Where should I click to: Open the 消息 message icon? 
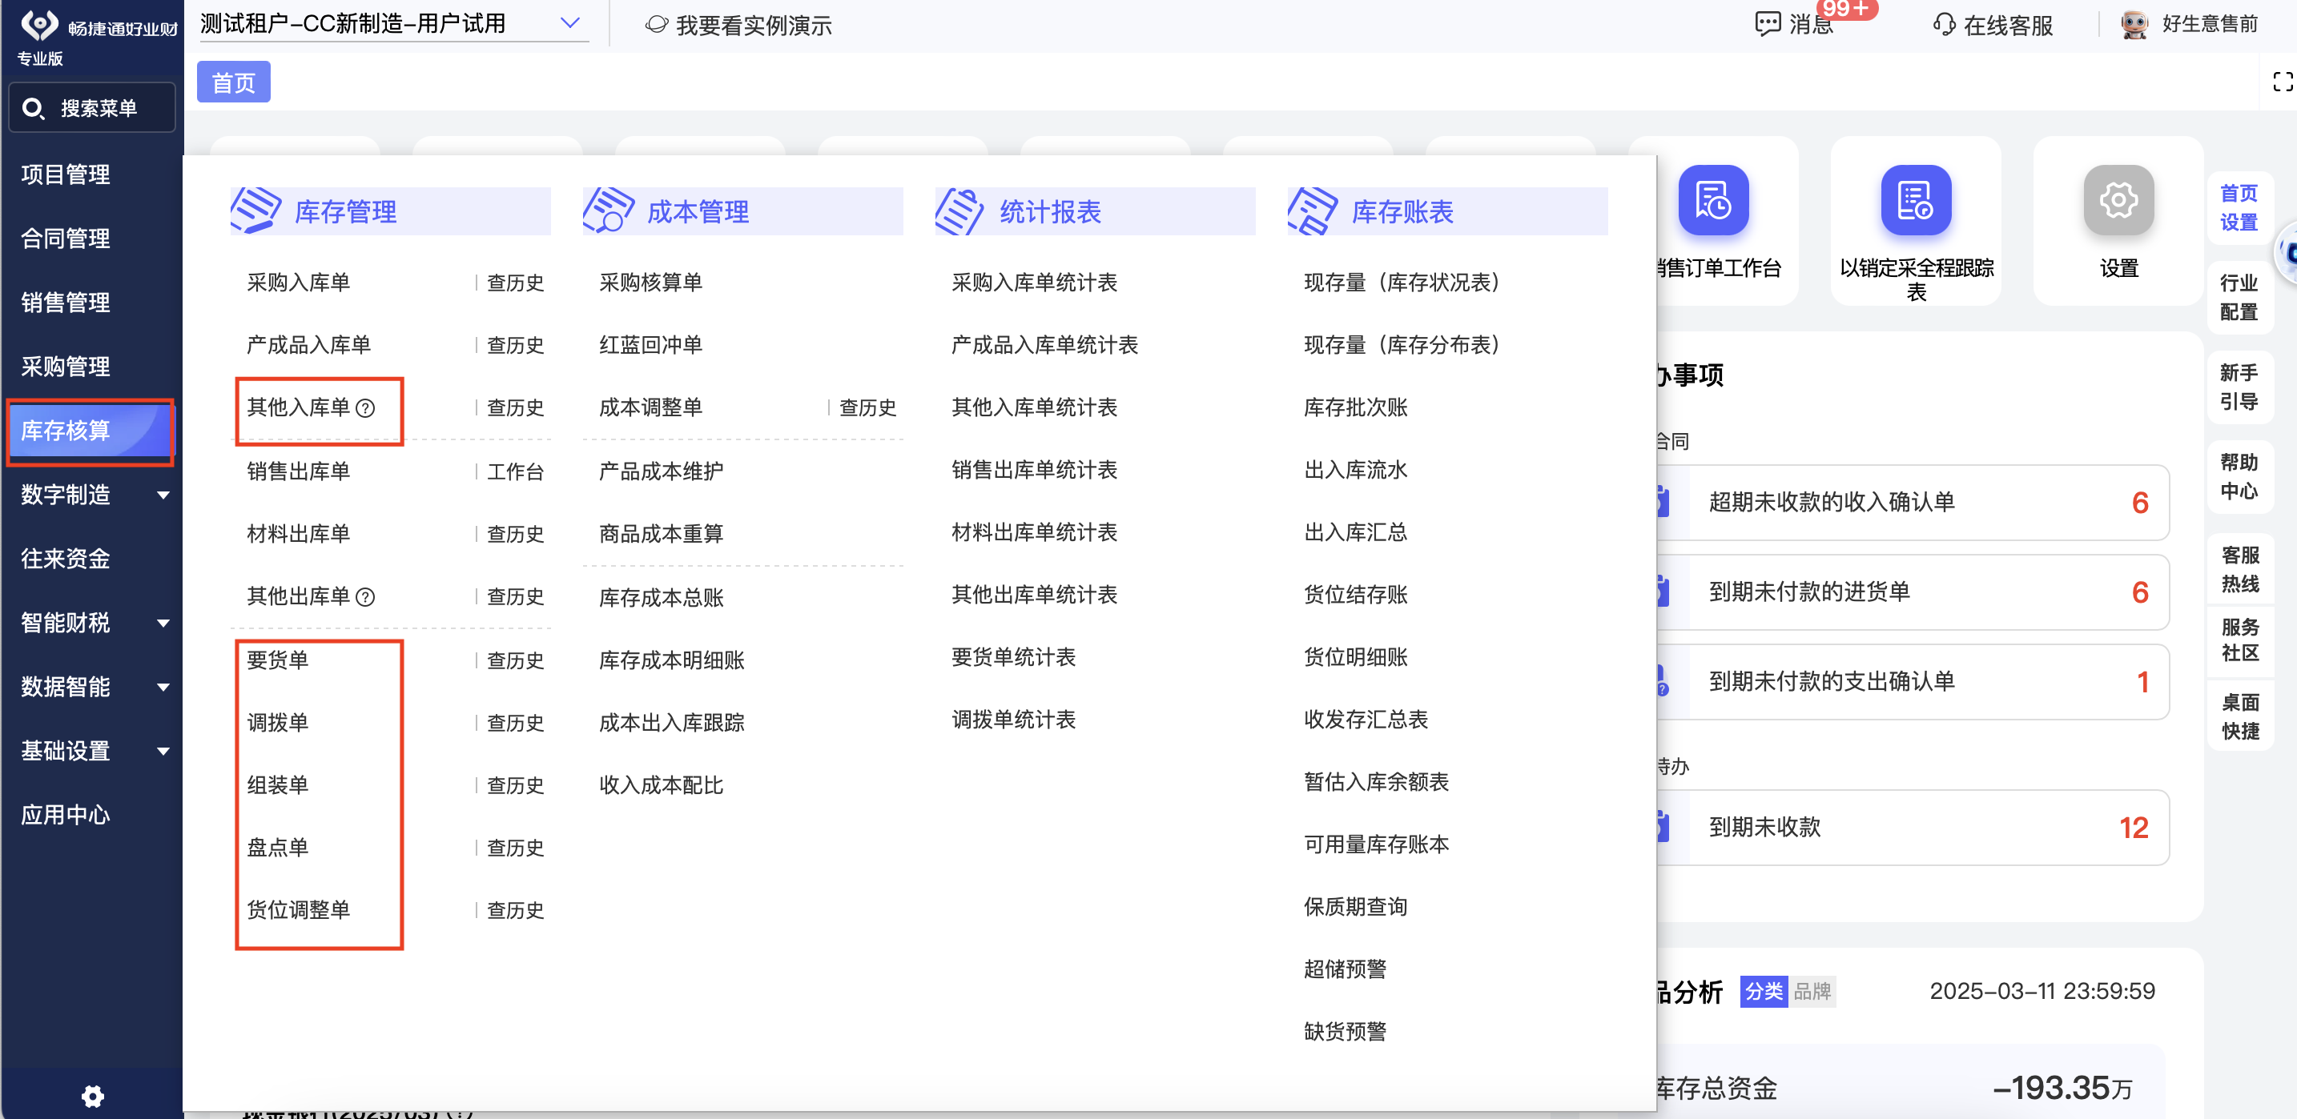(1768, 24)
